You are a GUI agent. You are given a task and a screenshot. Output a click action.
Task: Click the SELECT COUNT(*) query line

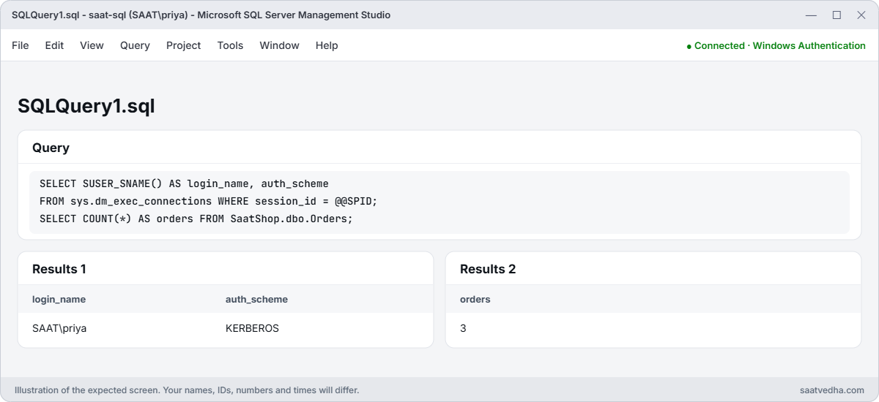pos(196,219)
